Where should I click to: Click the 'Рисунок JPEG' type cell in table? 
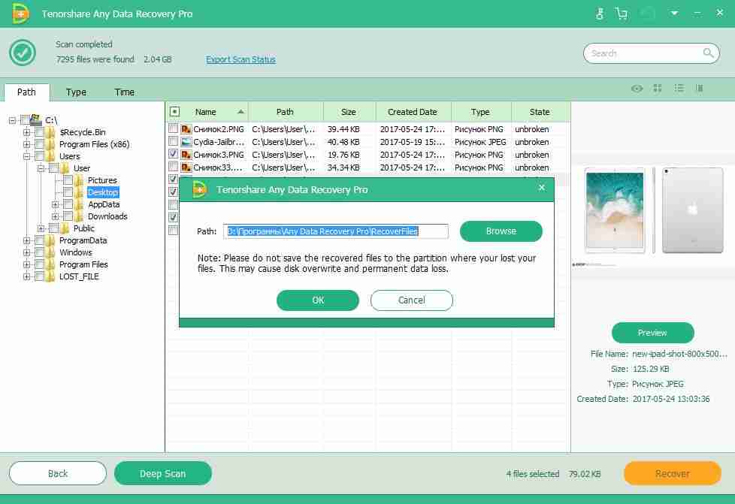pyautogui.click(x=480, y=141)
